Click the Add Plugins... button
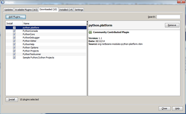The height and width of the screenshot is (114, 186). 15,17
